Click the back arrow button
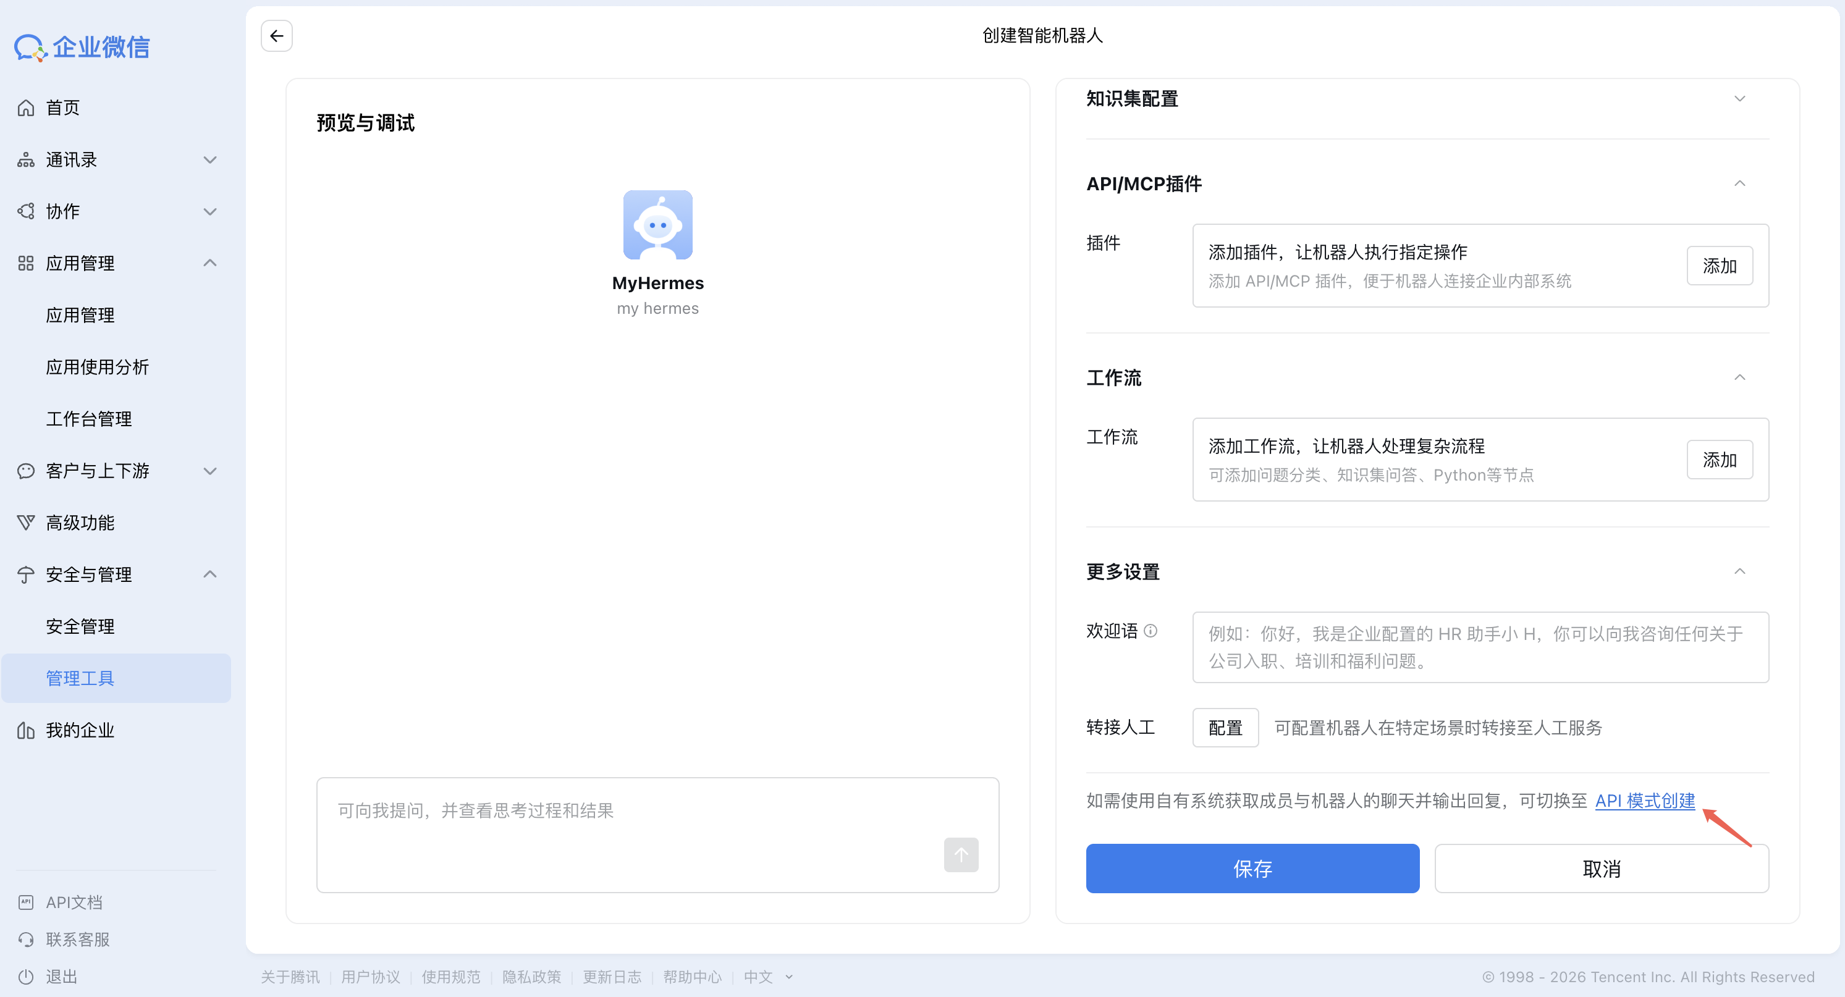 (276, 36)
